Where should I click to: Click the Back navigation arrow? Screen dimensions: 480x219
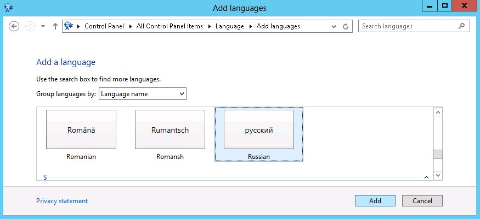pyautogui.click(x=15, y=26)
